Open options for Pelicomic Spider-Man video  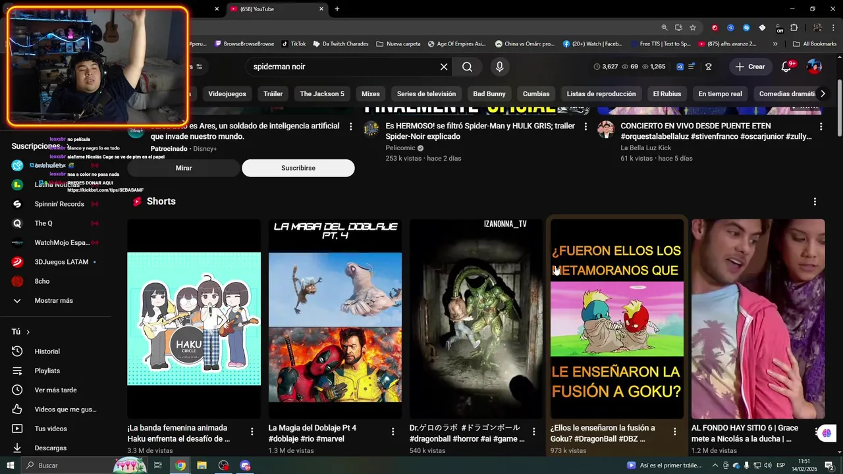[585, 126]
